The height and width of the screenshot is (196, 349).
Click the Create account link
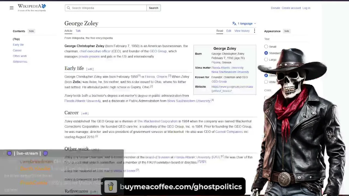pos(291,8)
